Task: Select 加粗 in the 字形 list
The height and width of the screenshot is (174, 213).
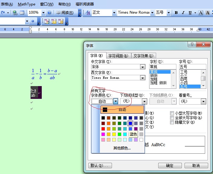Action: click(x=154, y=79)
